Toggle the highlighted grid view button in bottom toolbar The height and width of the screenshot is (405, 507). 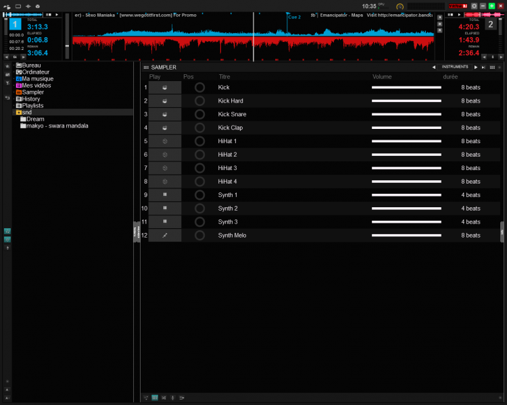[x=155, y=398]
